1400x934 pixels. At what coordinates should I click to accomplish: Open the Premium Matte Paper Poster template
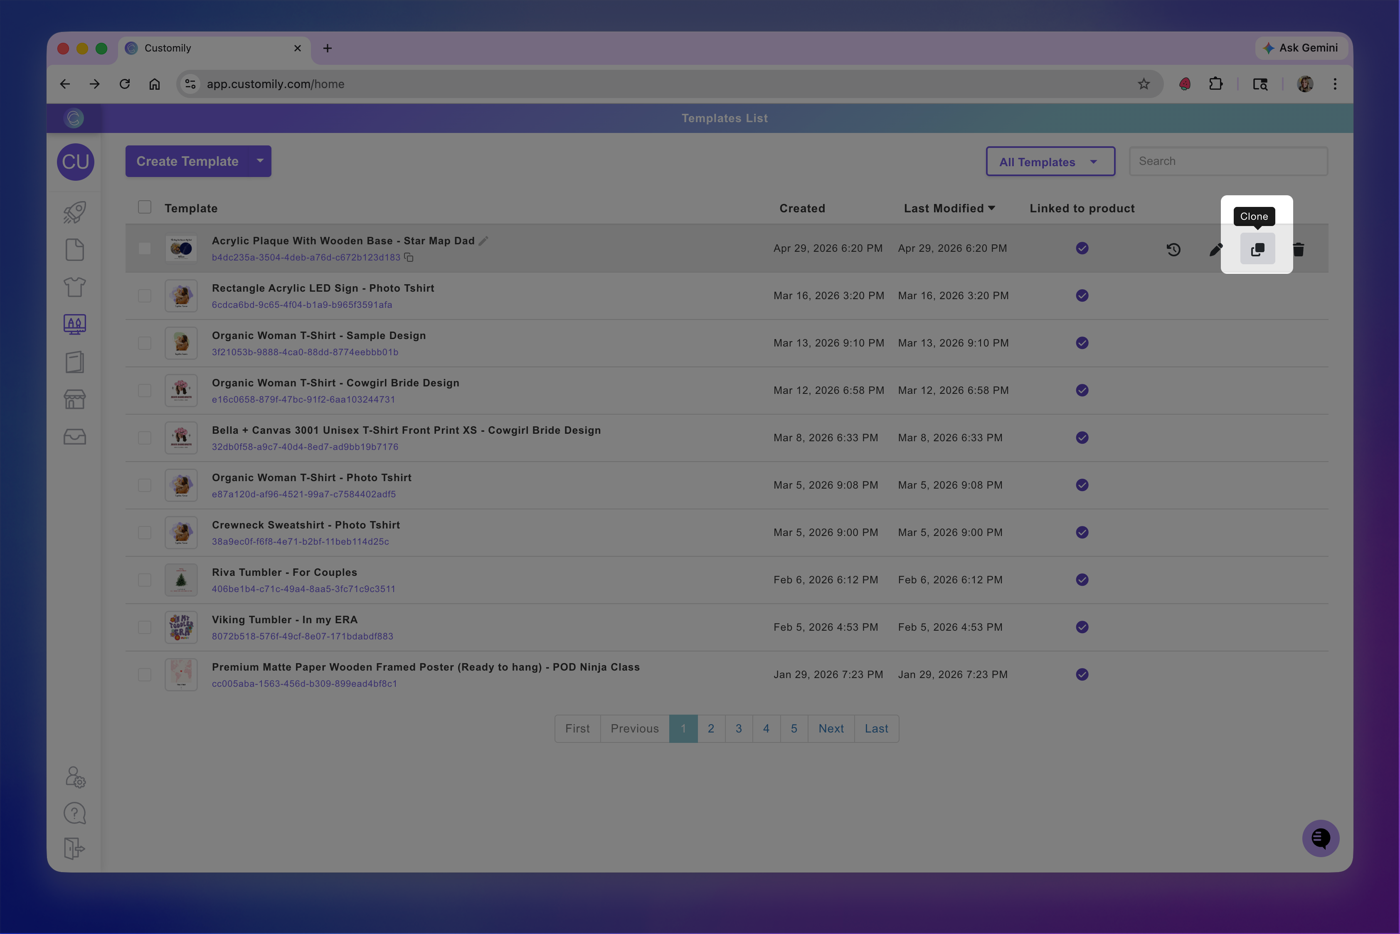click(426, 667)
